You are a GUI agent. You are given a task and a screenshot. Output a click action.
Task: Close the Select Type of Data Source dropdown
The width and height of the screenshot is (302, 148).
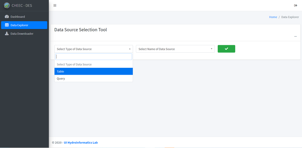93,49
